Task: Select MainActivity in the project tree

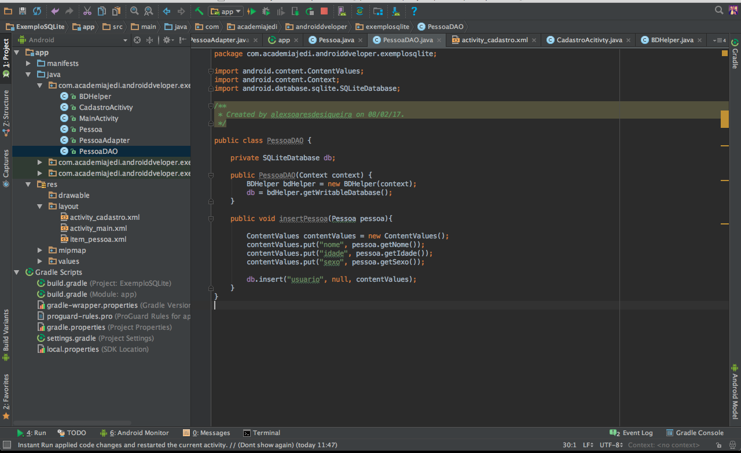Action: (98, 118)
